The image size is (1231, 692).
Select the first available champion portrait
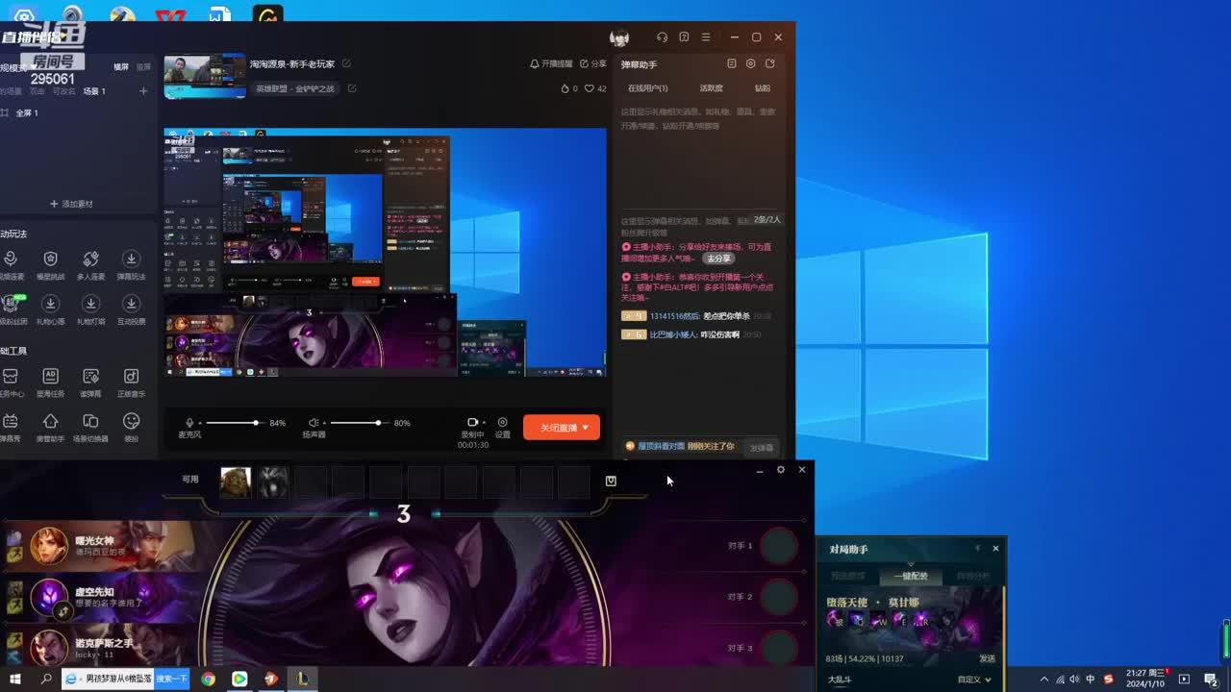[236, 482]
